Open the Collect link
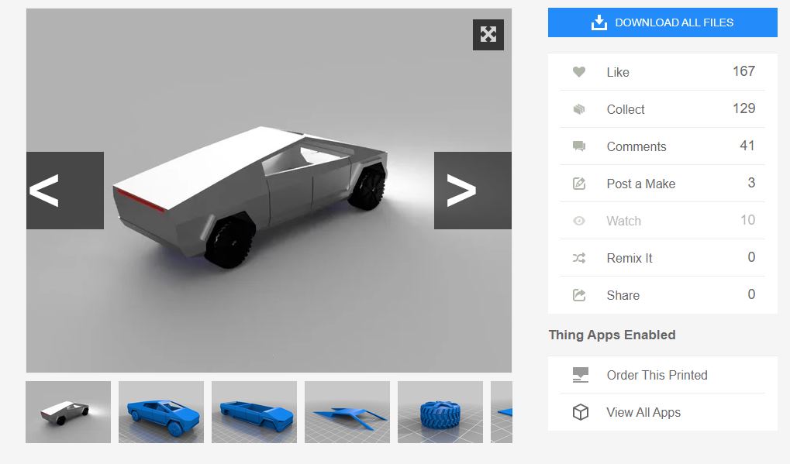The image size is (790, 464). pos(625,110)
